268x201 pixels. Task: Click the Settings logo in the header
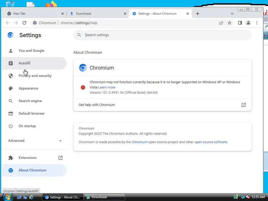pos(10,35)
